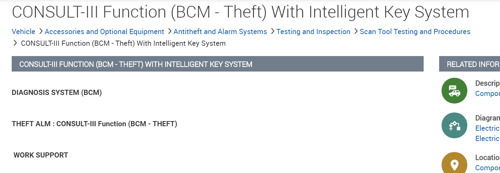Open Scan Tool Testing and Procedures link

pyautogui.click(x=415, y=32)
